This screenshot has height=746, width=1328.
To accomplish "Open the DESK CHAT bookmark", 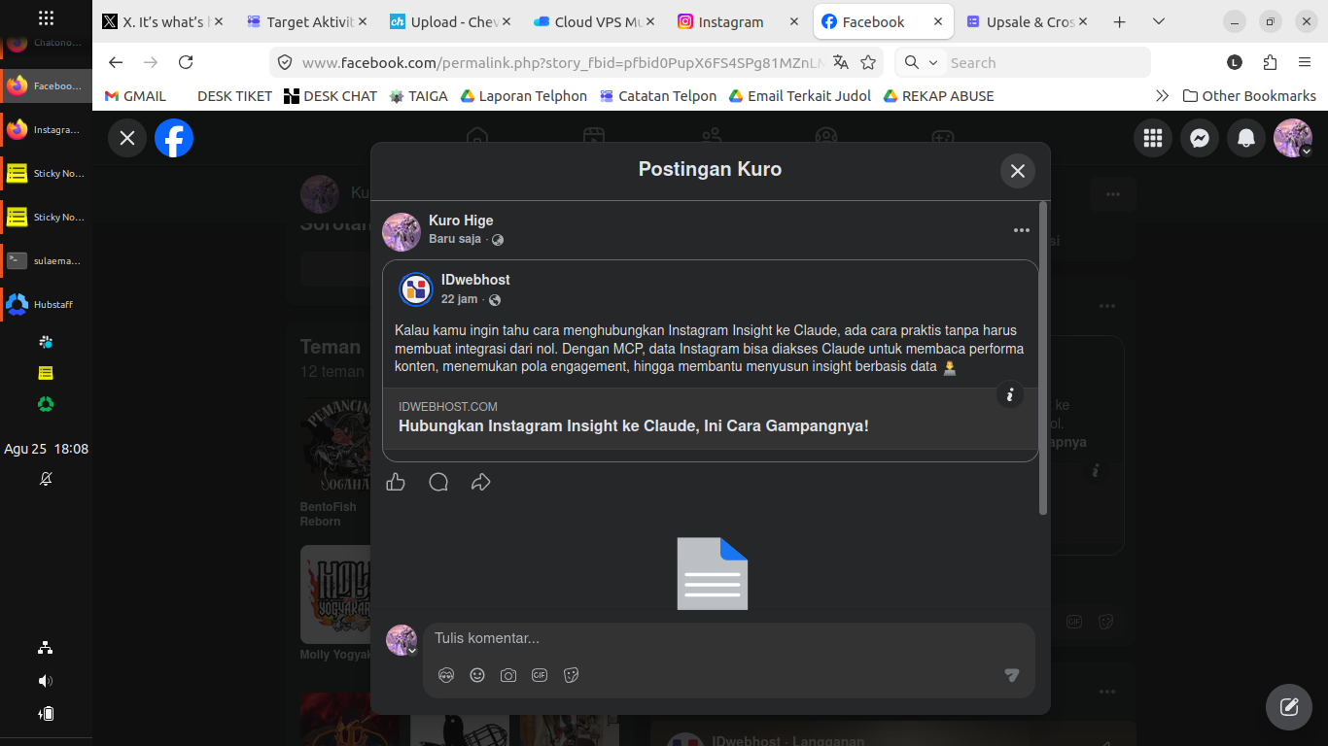I will (331, 96).
